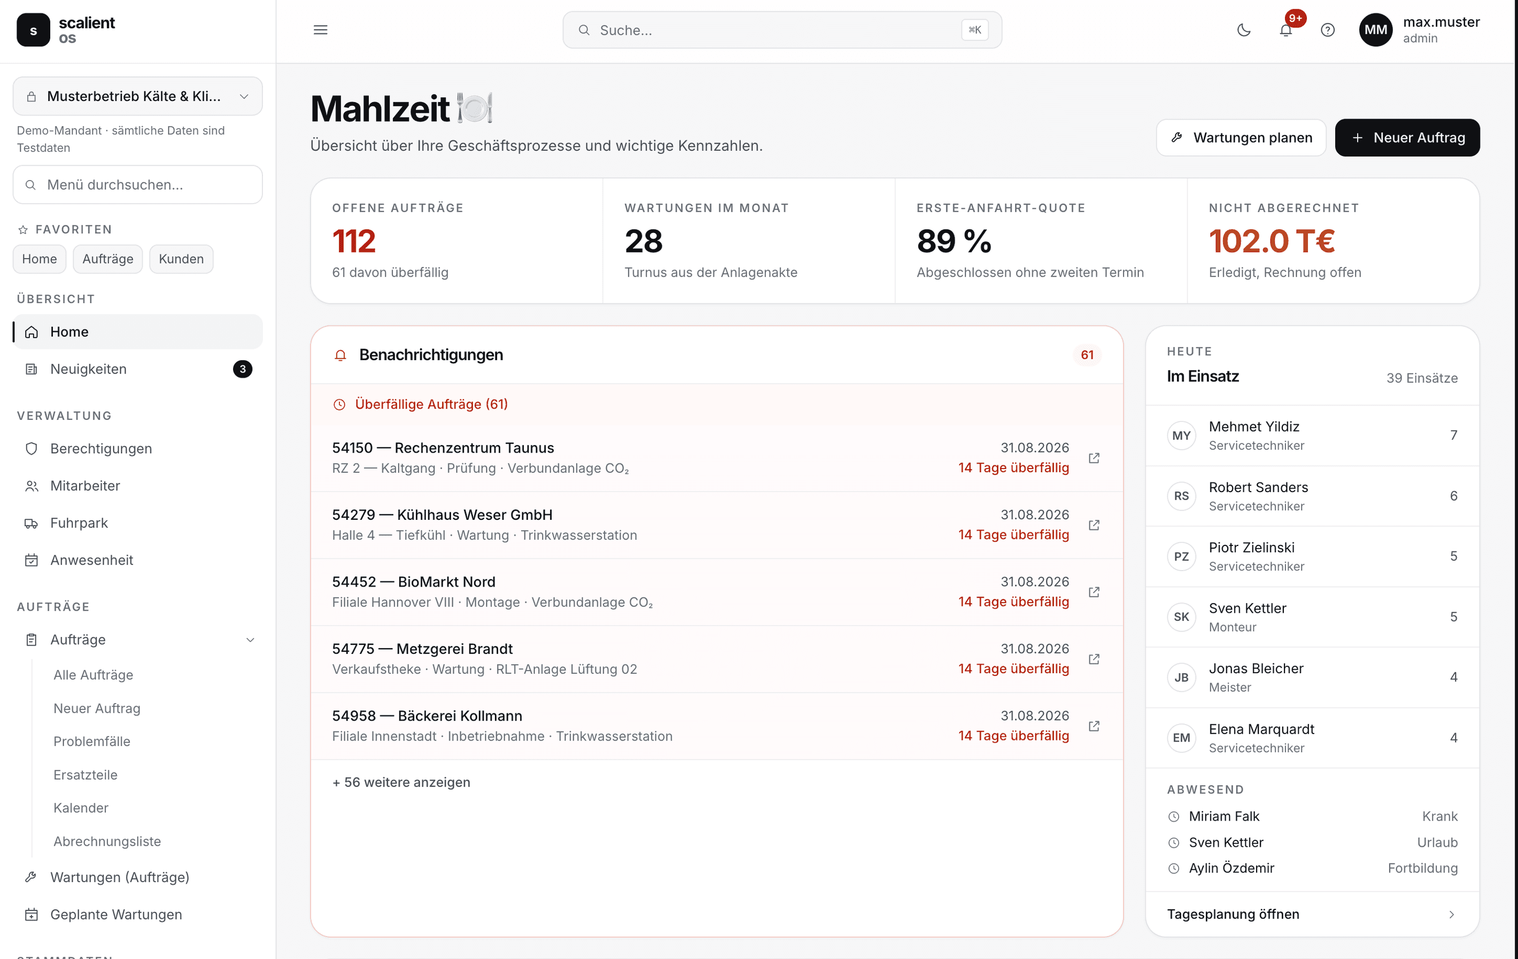The height and width of the screenshot is (959, 1518).
Task: Click the Offene Aufträge 112 card
Action: (456, 241)
